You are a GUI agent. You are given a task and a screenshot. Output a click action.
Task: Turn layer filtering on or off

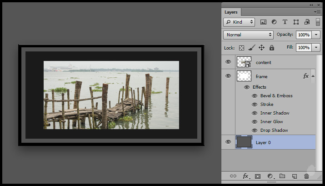[x=318, y=22]
